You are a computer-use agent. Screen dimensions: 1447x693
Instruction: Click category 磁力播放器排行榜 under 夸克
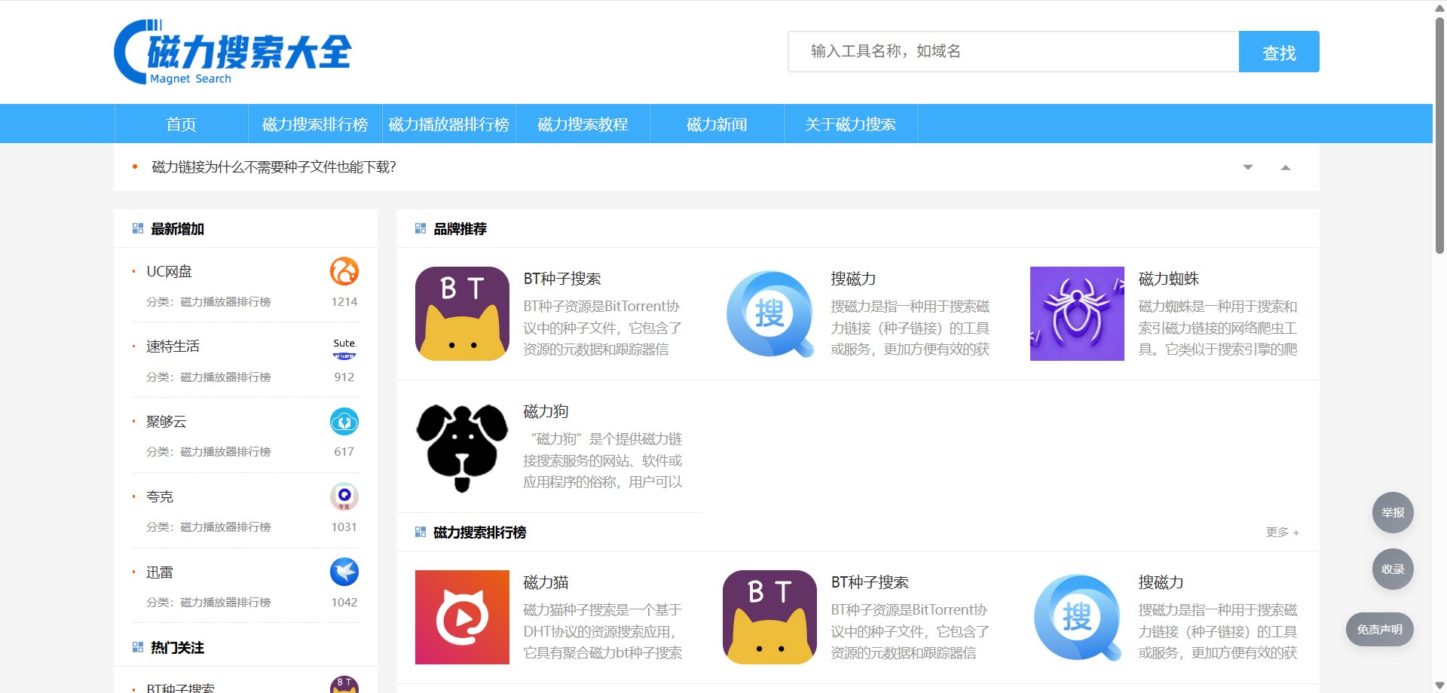[225, 527]
